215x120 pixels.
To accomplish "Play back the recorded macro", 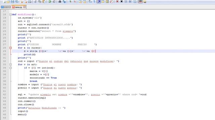I will click(x=126, y=2).
